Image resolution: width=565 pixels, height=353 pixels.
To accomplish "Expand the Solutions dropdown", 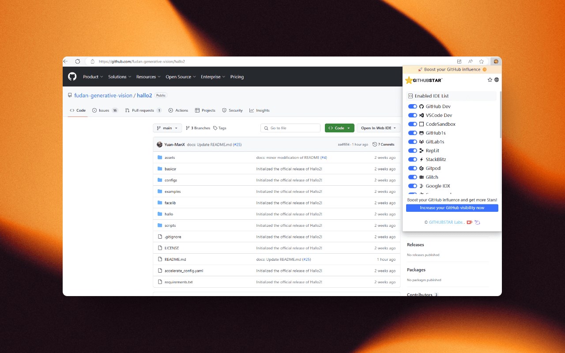I will coord(120,77).
